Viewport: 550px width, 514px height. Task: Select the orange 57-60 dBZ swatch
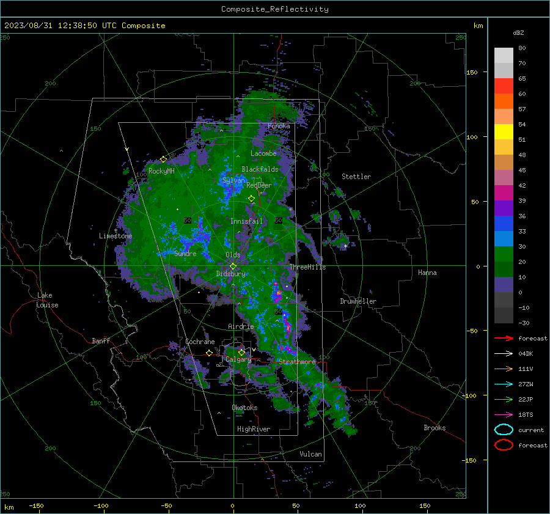click(504, 101)
